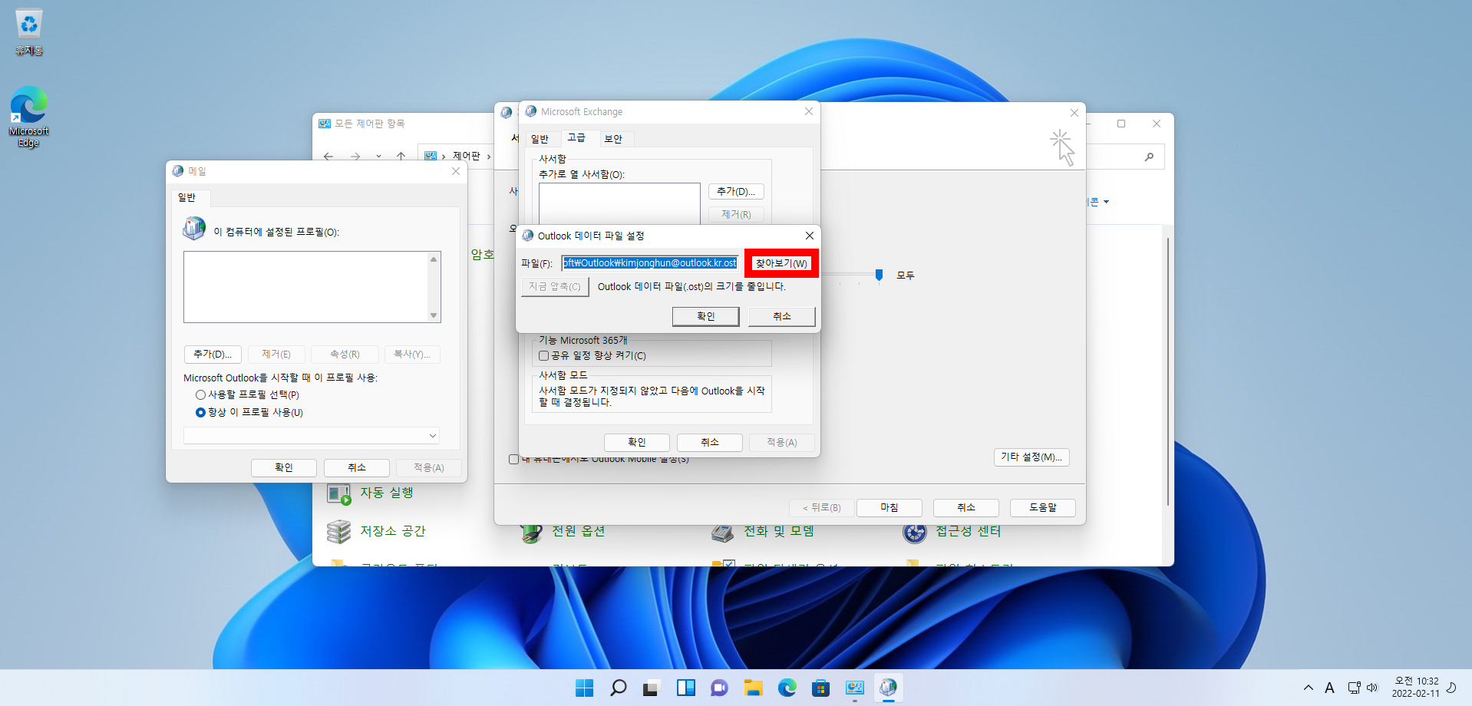Open the 휴지통 recycle bin desktop icon

[28, 32]
